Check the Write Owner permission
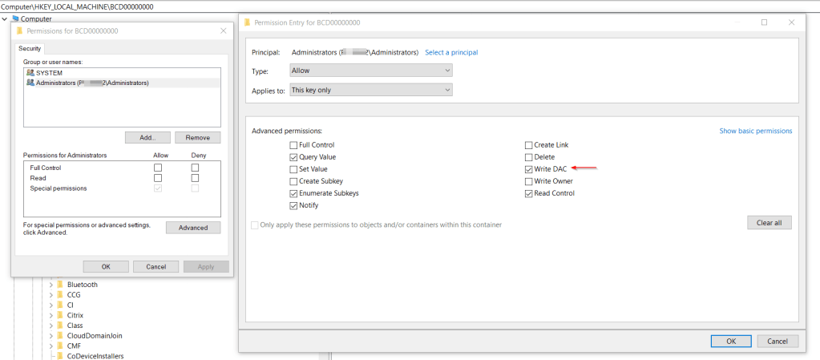The image size is (820, 360). point(528,181)
